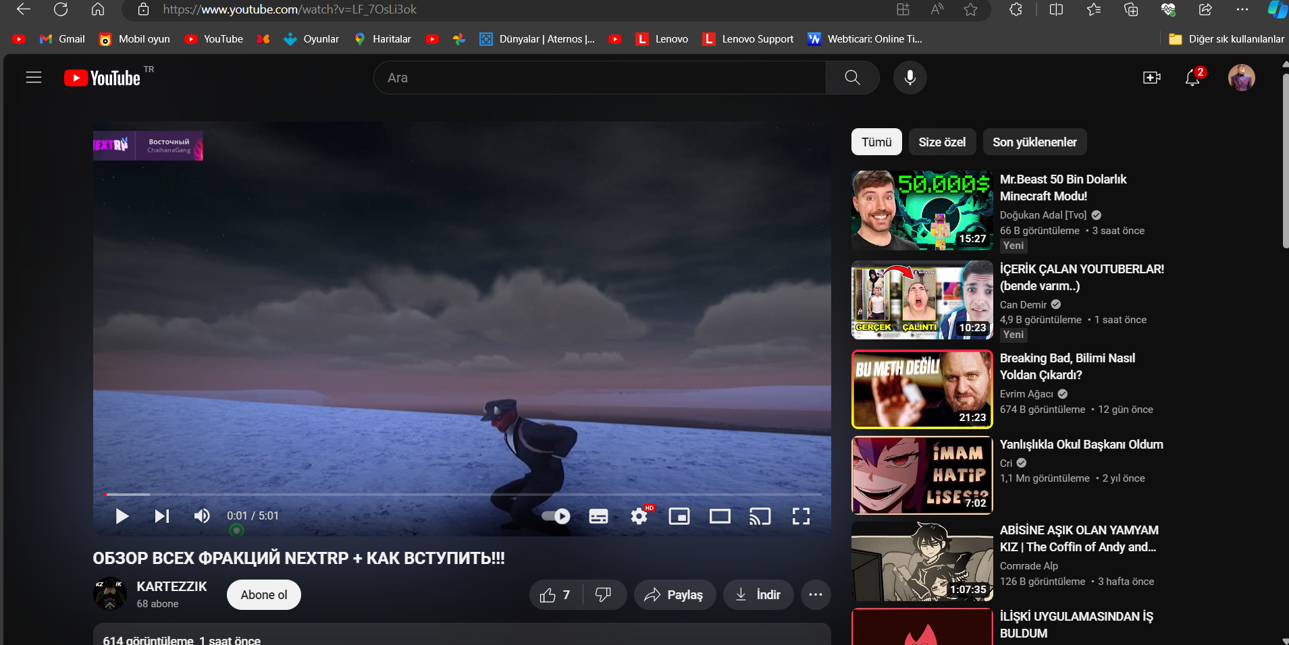Toggle the browser split screen
1289x645 pixels.
1056,9
